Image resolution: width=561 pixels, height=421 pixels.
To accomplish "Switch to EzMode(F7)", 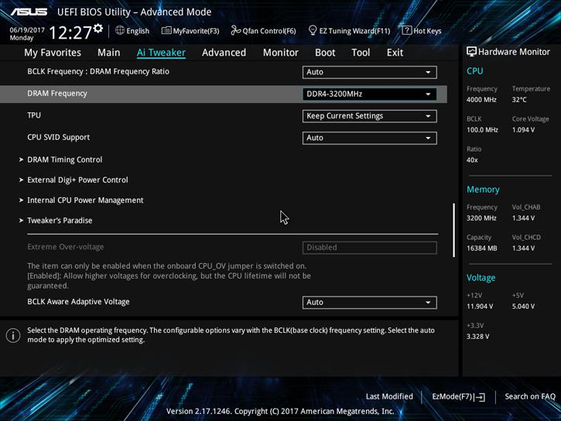I will click(x=458, y=397).
